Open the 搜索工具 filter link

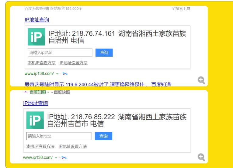183,9
